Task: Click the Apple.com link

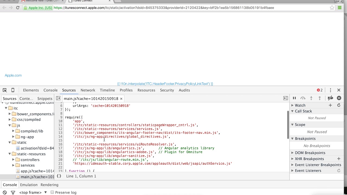Action: [13, 75]
